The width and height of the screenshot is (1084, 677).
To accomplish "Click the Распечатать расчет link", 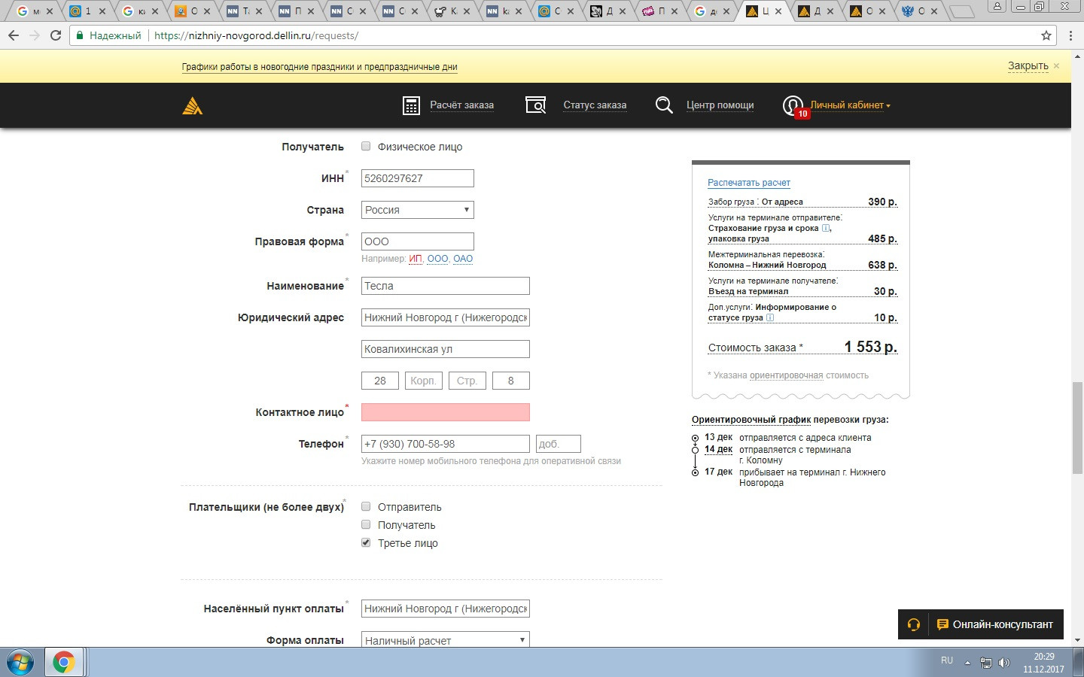I will (749, 183).
